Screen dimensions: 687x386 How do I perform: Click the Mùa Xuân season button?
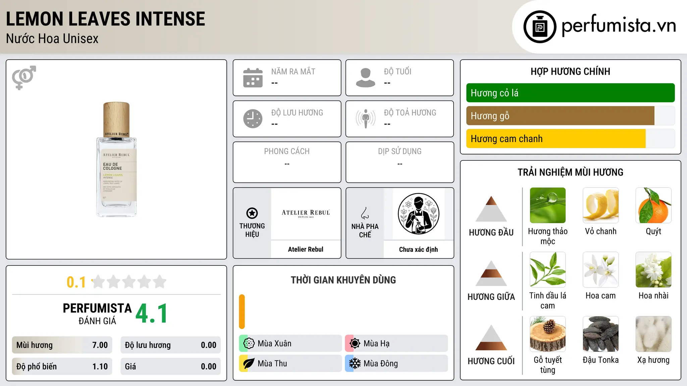click(290, 343)
